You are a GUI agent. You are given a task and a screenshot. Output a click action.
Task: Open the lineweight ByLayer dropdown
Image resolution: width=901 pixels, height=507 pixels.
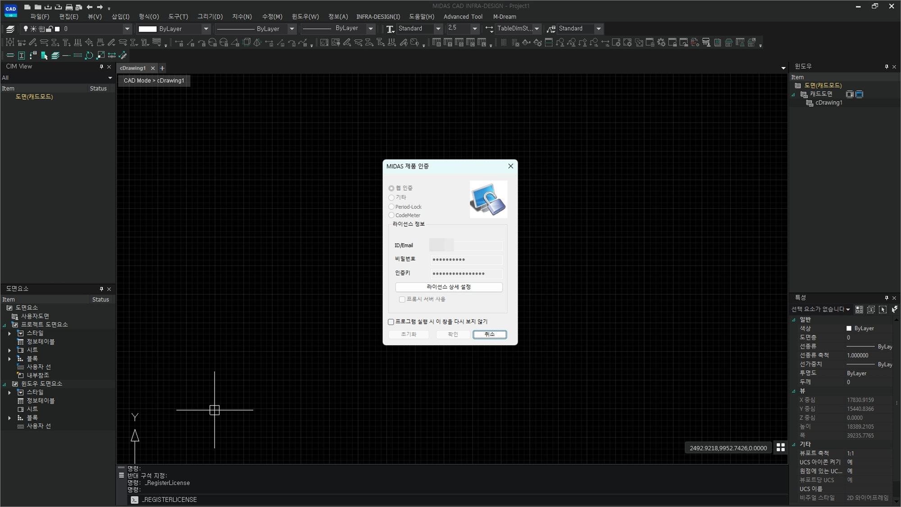click(371, 29)
